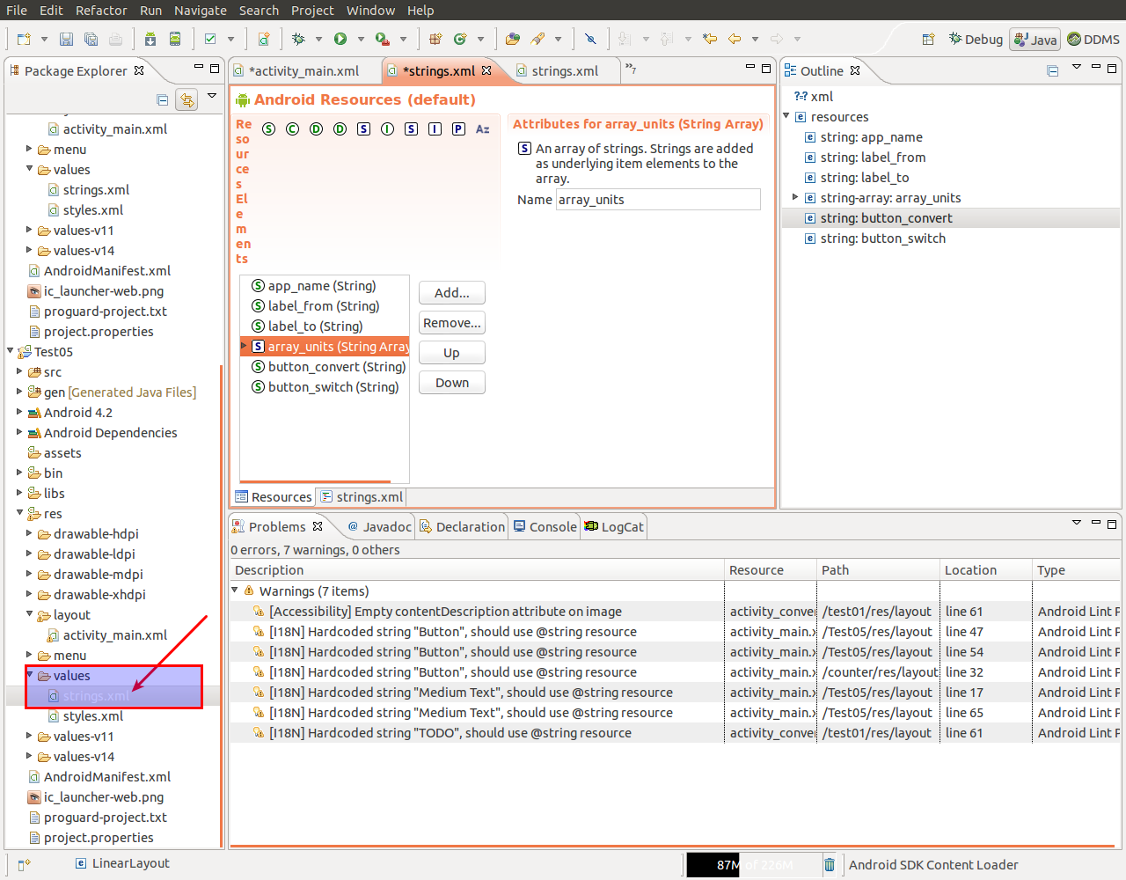Sort problems by the Location column header
1126x880 pixels.
pos(985,570)
